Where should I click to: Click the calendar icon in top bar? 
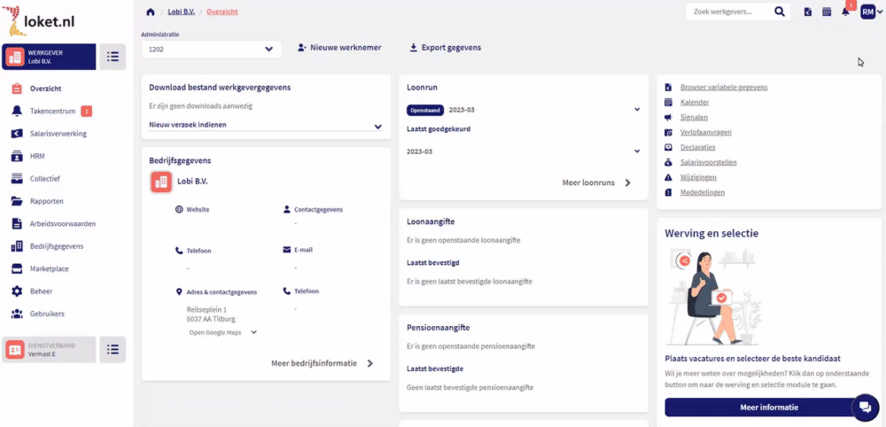(827, 12)
